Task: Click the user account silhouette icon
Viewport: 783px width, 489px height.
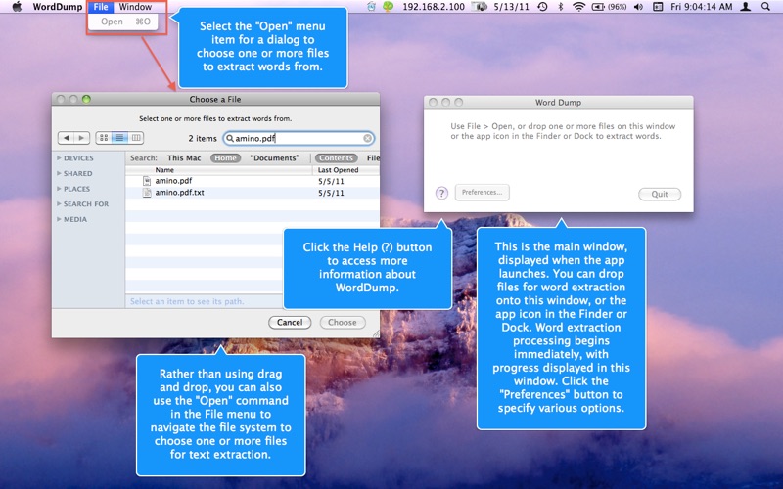Action: point(746,7)
